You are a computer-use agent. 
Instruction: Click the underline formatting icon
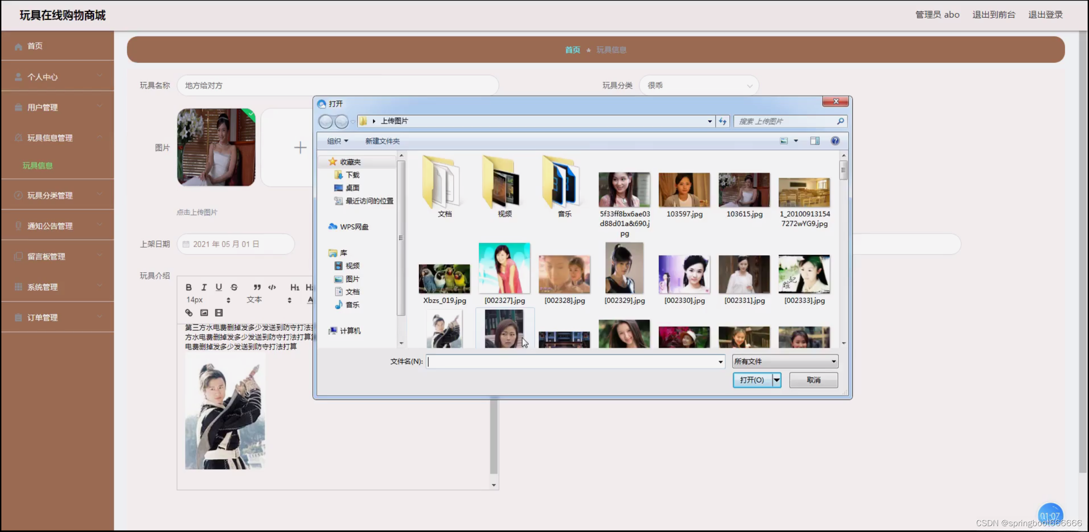(219, 287)
